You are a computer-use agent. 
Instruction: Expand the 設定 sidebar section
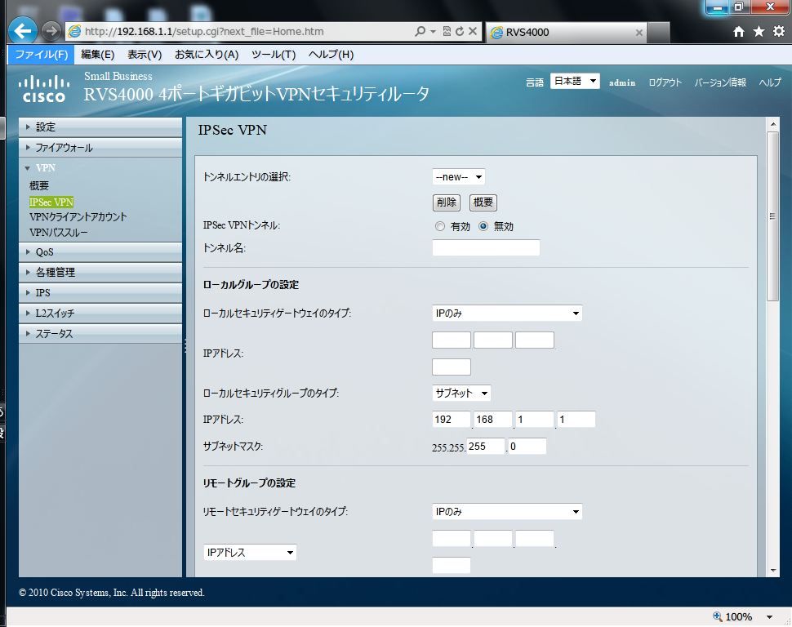100,127
